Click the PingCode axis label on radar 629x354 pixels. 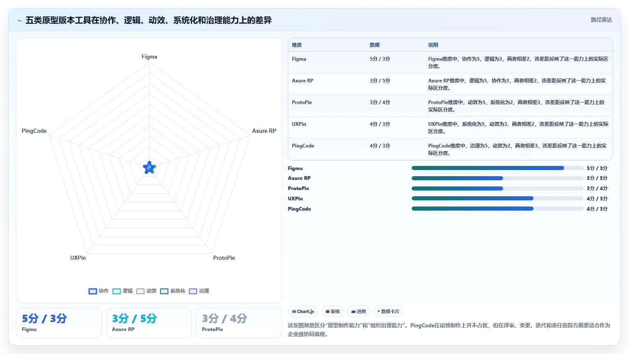(x=34, y=131)
